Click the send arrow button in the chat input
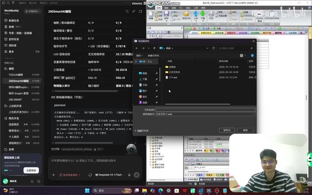Viewport: 312px width, 195px height. 136,175
